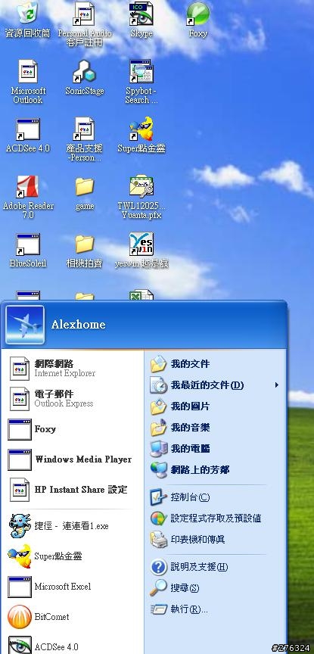Open Spybot - Search desktop shortcut
Viewport: 314px width, 654px height.
point(141,82)
